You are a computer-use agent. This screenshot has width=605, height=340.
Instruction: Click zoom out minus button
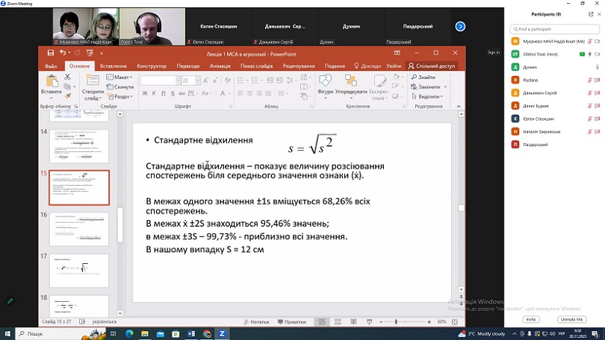click(380, 321)
